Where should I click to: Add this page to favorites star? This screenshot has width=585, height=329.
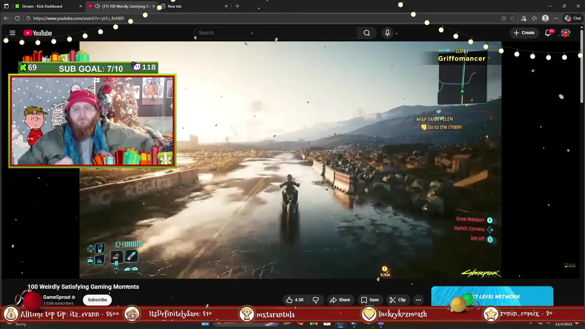pyautogui.click(x=512, y=18)
